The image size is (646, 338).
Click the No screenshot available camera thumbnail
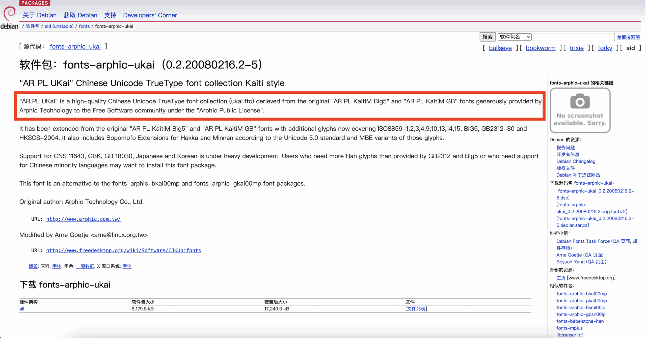pos(580,110)
